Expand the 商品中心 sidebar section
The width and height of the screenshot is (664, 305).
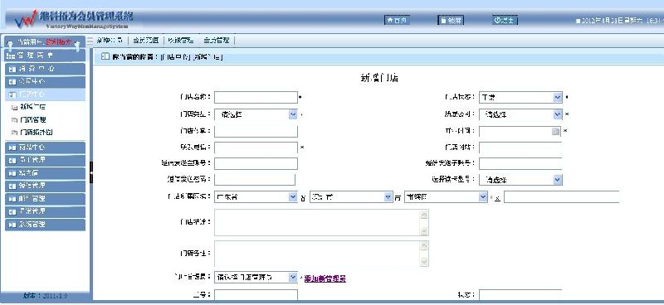[45, 148]
